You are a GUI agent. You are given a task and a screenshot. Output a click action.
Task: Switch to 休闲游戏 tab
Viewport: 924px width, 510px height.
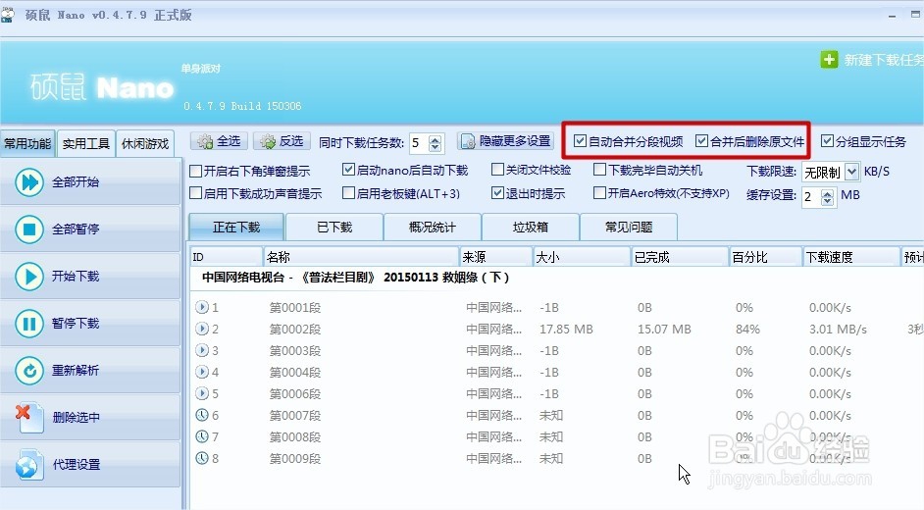[145, 144]
